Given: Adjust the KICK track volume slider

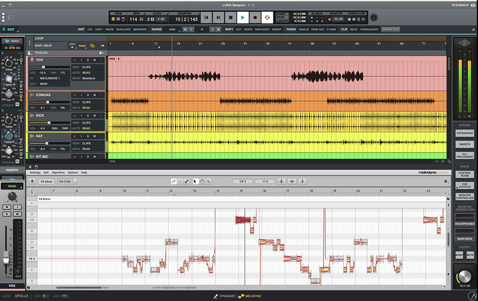Looking at the screenshot, I should [x=49, y=122].
